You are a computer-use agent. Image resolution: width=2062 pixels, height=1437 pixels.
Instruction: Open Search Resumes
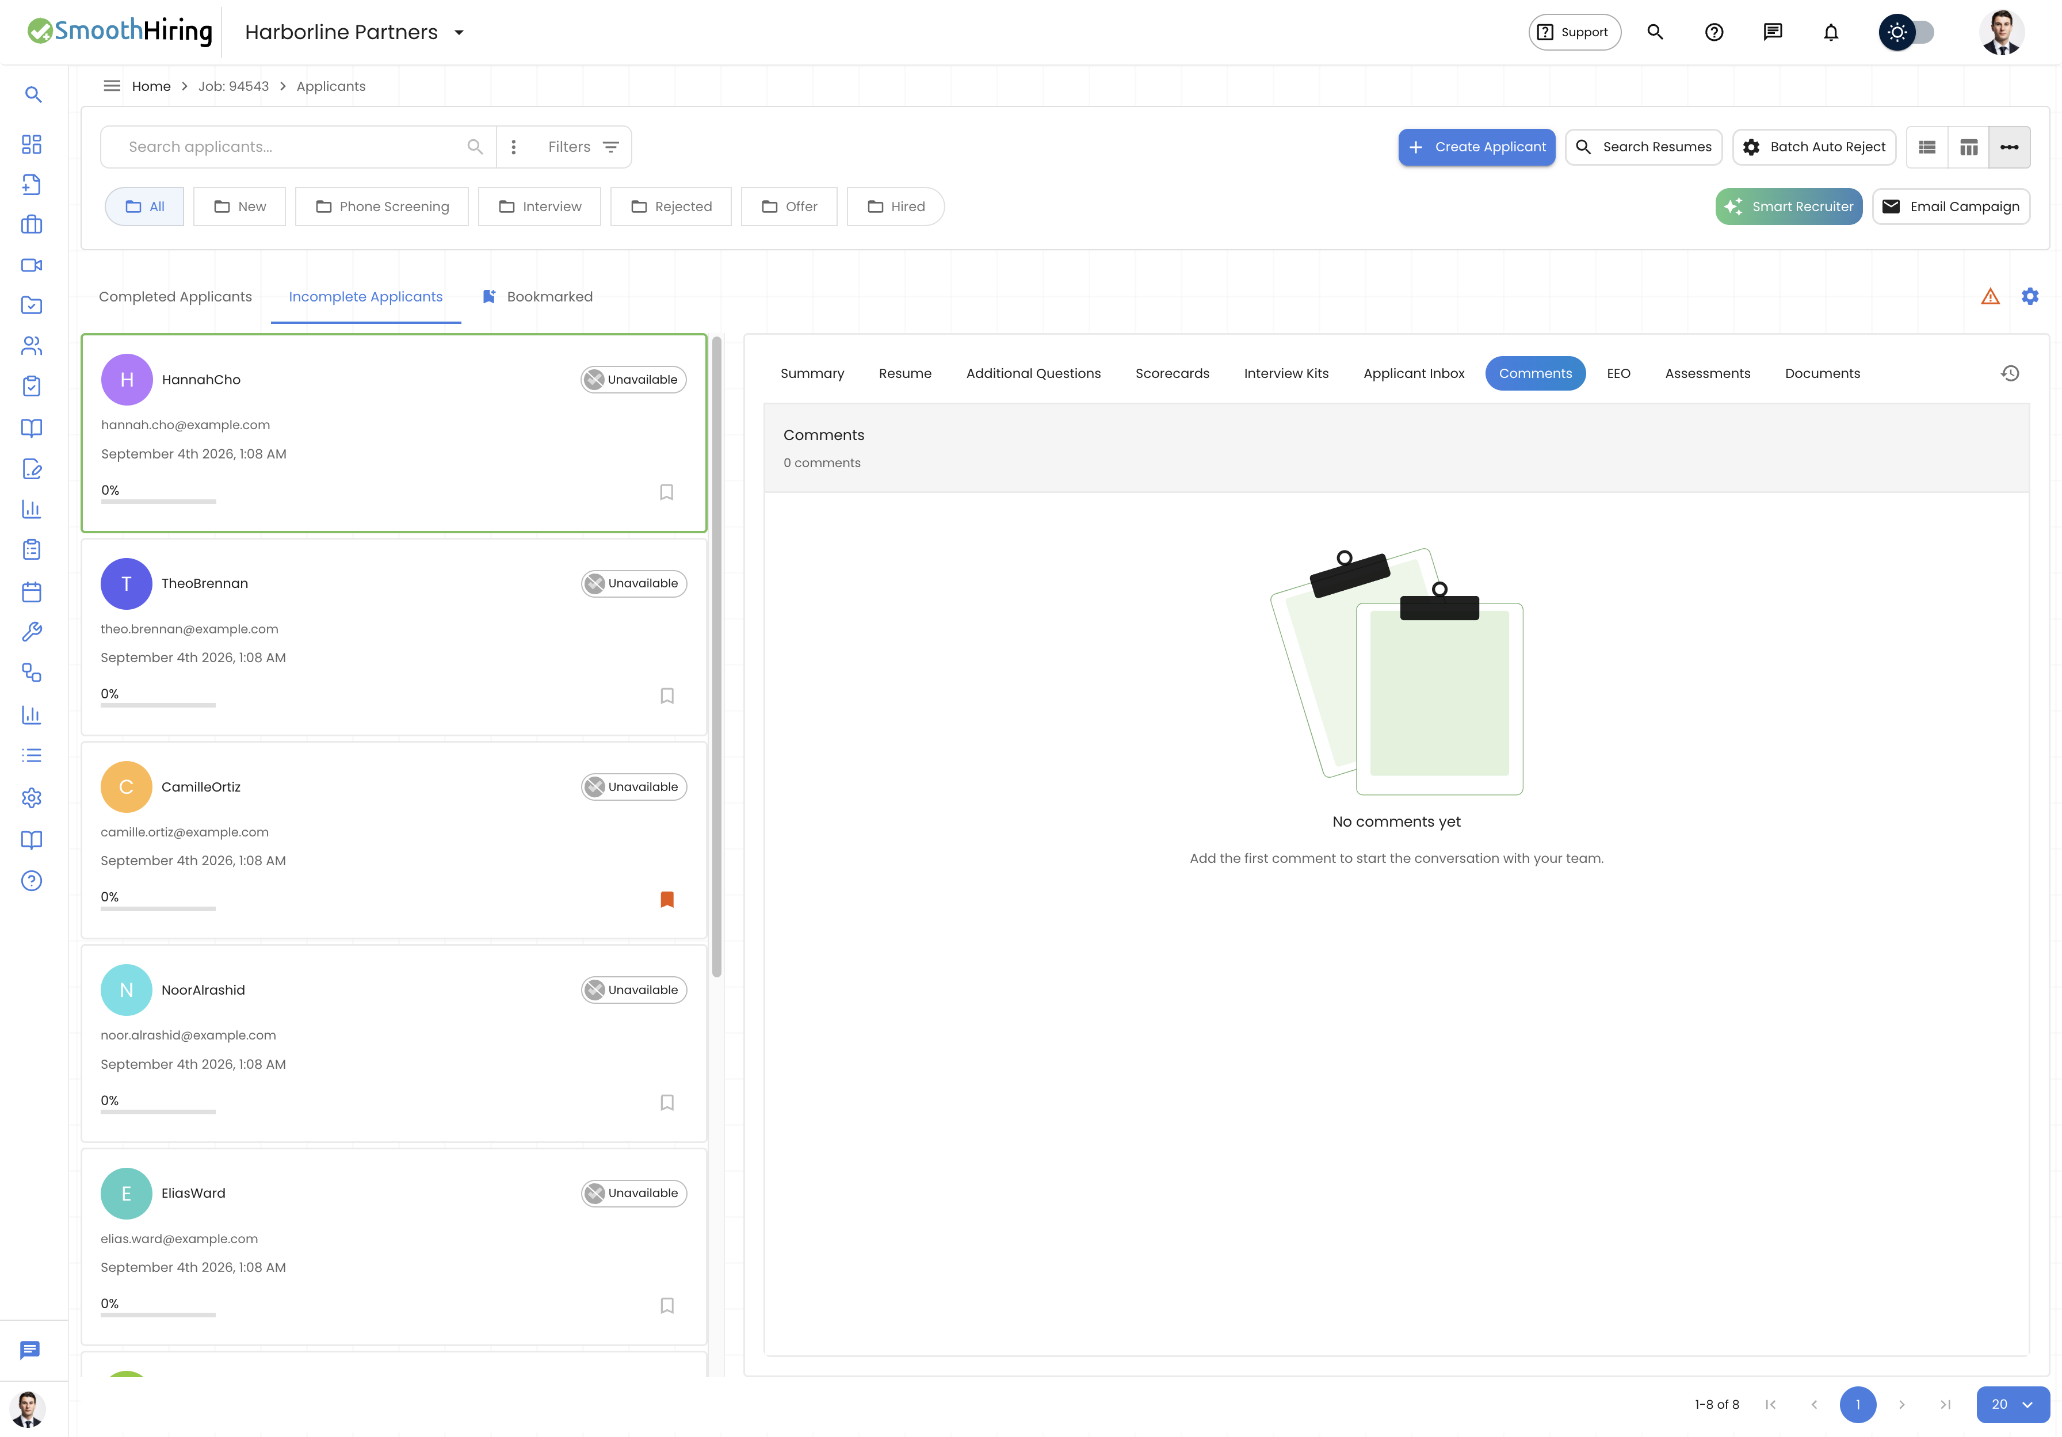pos(1644,146)
